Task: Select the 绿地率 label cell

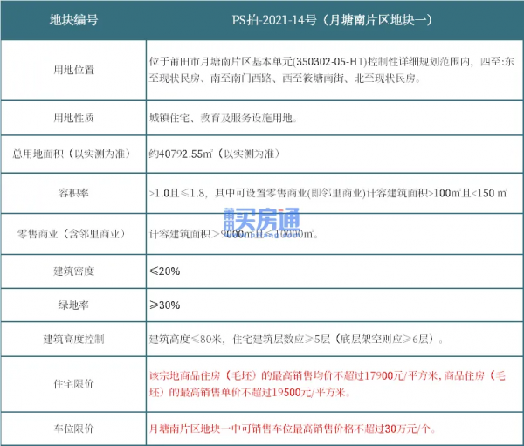Action: 73,305
